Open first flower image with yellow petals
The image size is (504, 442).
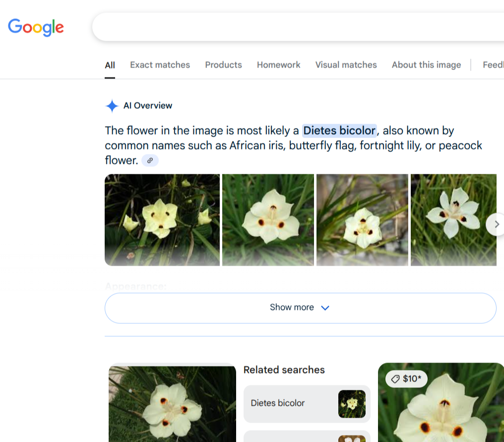point(162,220)
